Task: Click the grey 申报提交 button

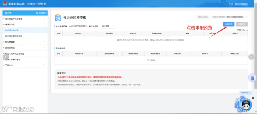Action: coord(242,24)
